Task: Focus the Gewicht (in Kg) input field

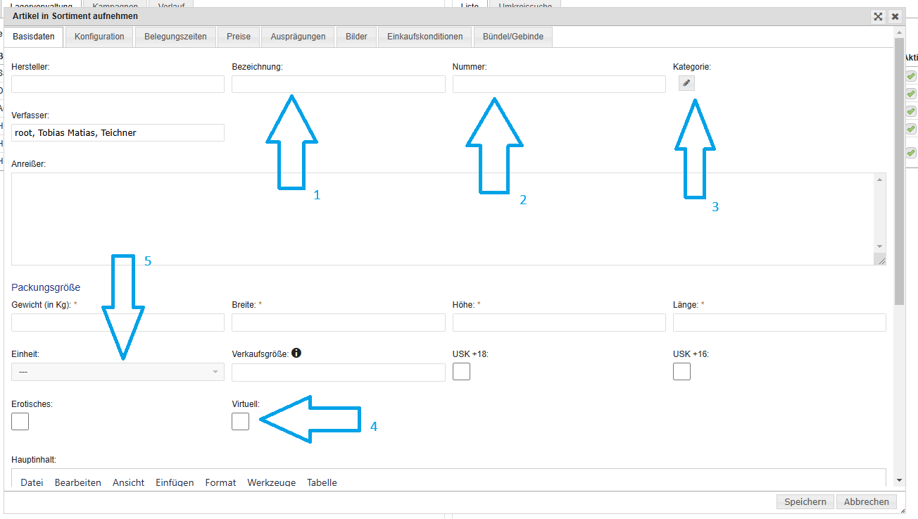Action: click(x=118, y=323)
